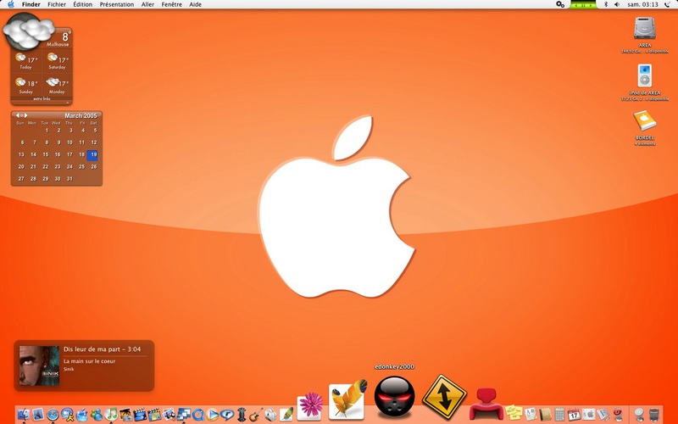Viewport: 678px width, 424px height.
Task: Open the Fenêtre menu
Action: [172, 4]
